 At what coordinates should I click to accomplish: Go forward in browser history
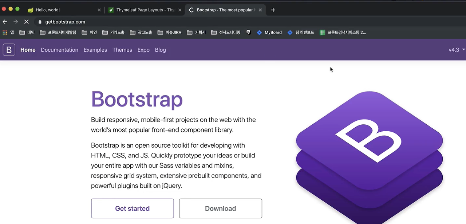[16, 22]
